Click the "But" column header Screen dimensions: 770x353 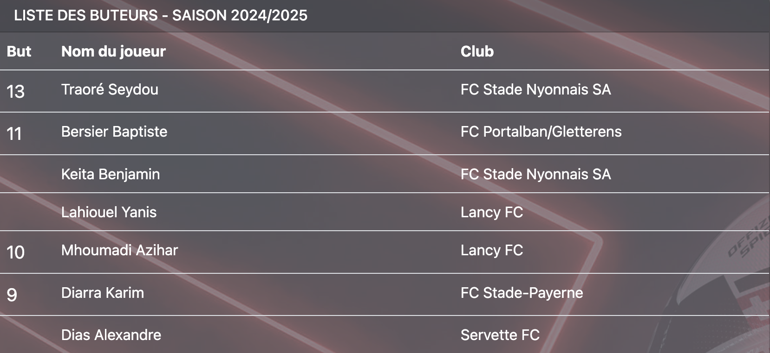[19, 51]
